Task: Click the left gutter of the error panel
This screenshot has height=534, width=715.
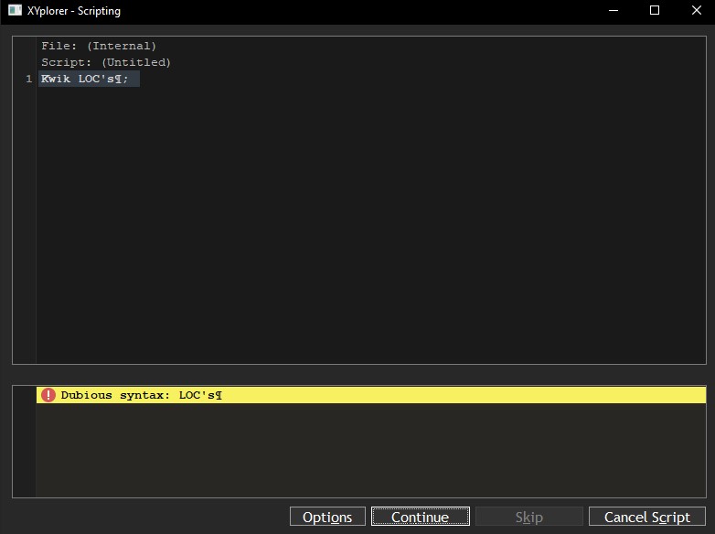Action: [24, 448]
